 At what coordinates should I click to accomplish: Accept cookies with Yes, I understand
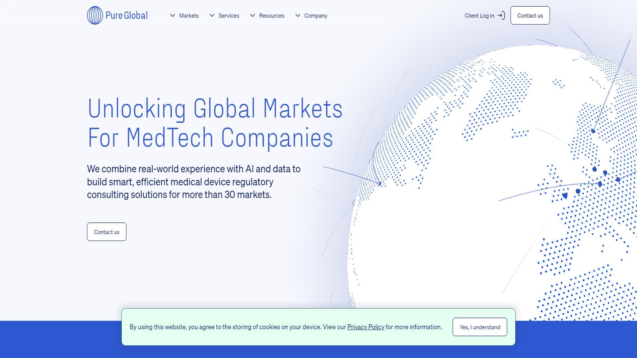tap(480, 327)
